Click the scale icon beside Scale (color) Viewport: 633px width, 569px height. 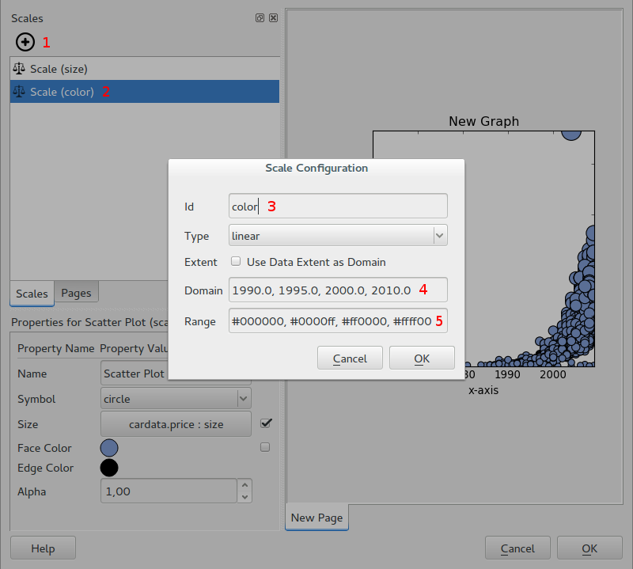(18, 91)
